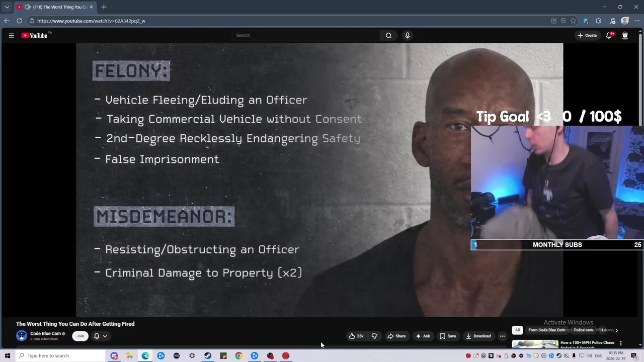Open the browser profile avatar
This screenshot has width=644, height=362.
tap(625, 21)
